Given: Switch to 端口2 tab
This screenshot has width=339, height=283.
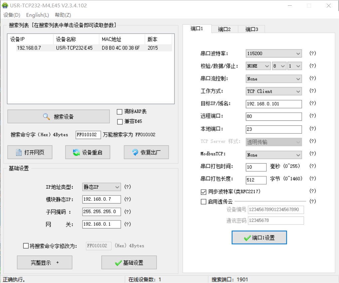Looking at the screenshot, I should (x=225, y=29).
